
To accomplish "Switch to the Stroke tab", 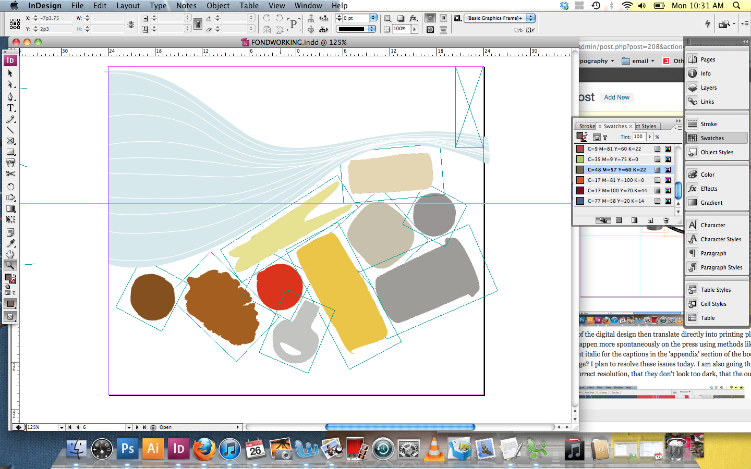I will (x=587, y=126).
